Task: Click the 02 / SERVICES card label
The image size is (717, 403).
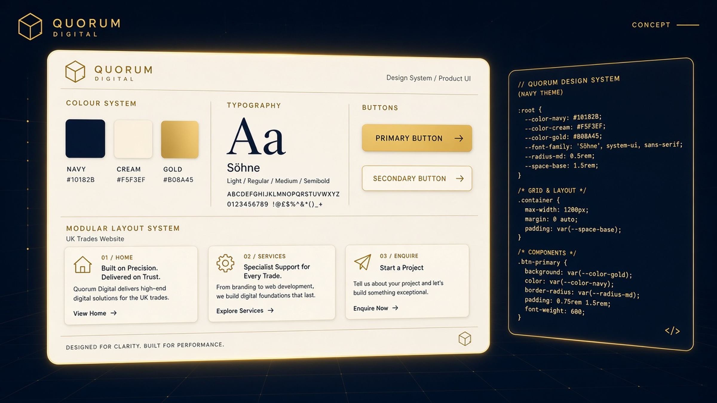Action: (265, 256)
